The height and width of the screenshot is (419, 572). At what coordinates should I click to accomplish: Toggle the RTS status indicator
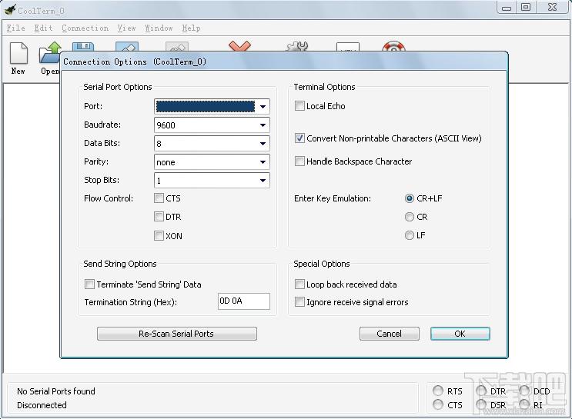438,391
